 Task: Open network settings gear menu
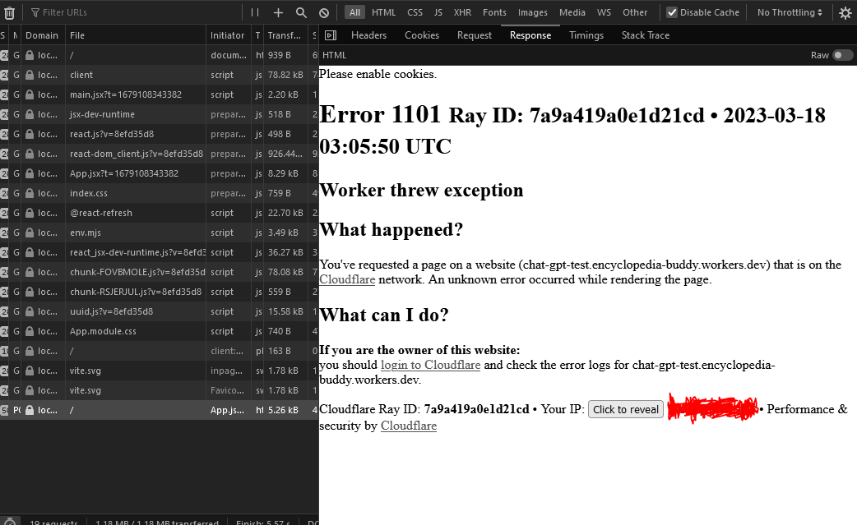point(845,12)
